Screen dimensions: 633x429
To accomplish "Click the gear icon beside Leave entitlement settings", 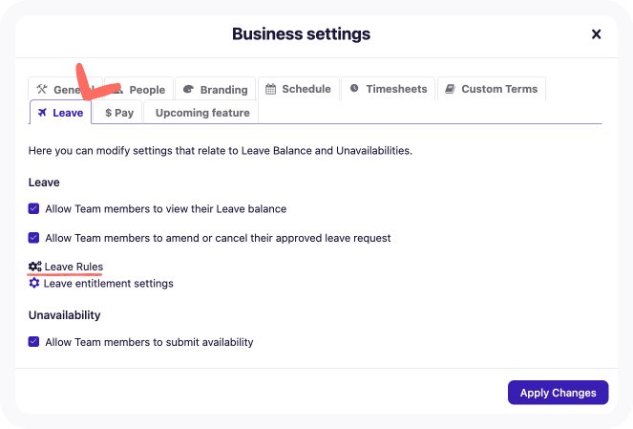I will click(x=34, y=283).
